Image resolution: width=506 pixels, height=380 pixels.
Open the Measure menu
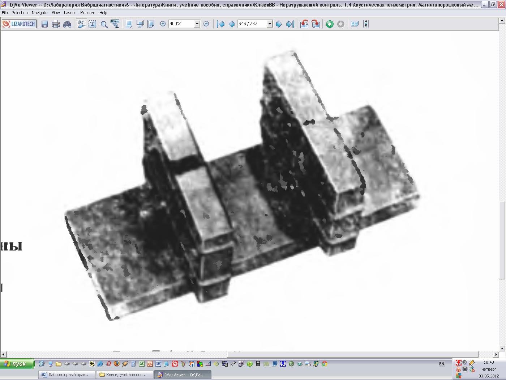pos(87,13)
